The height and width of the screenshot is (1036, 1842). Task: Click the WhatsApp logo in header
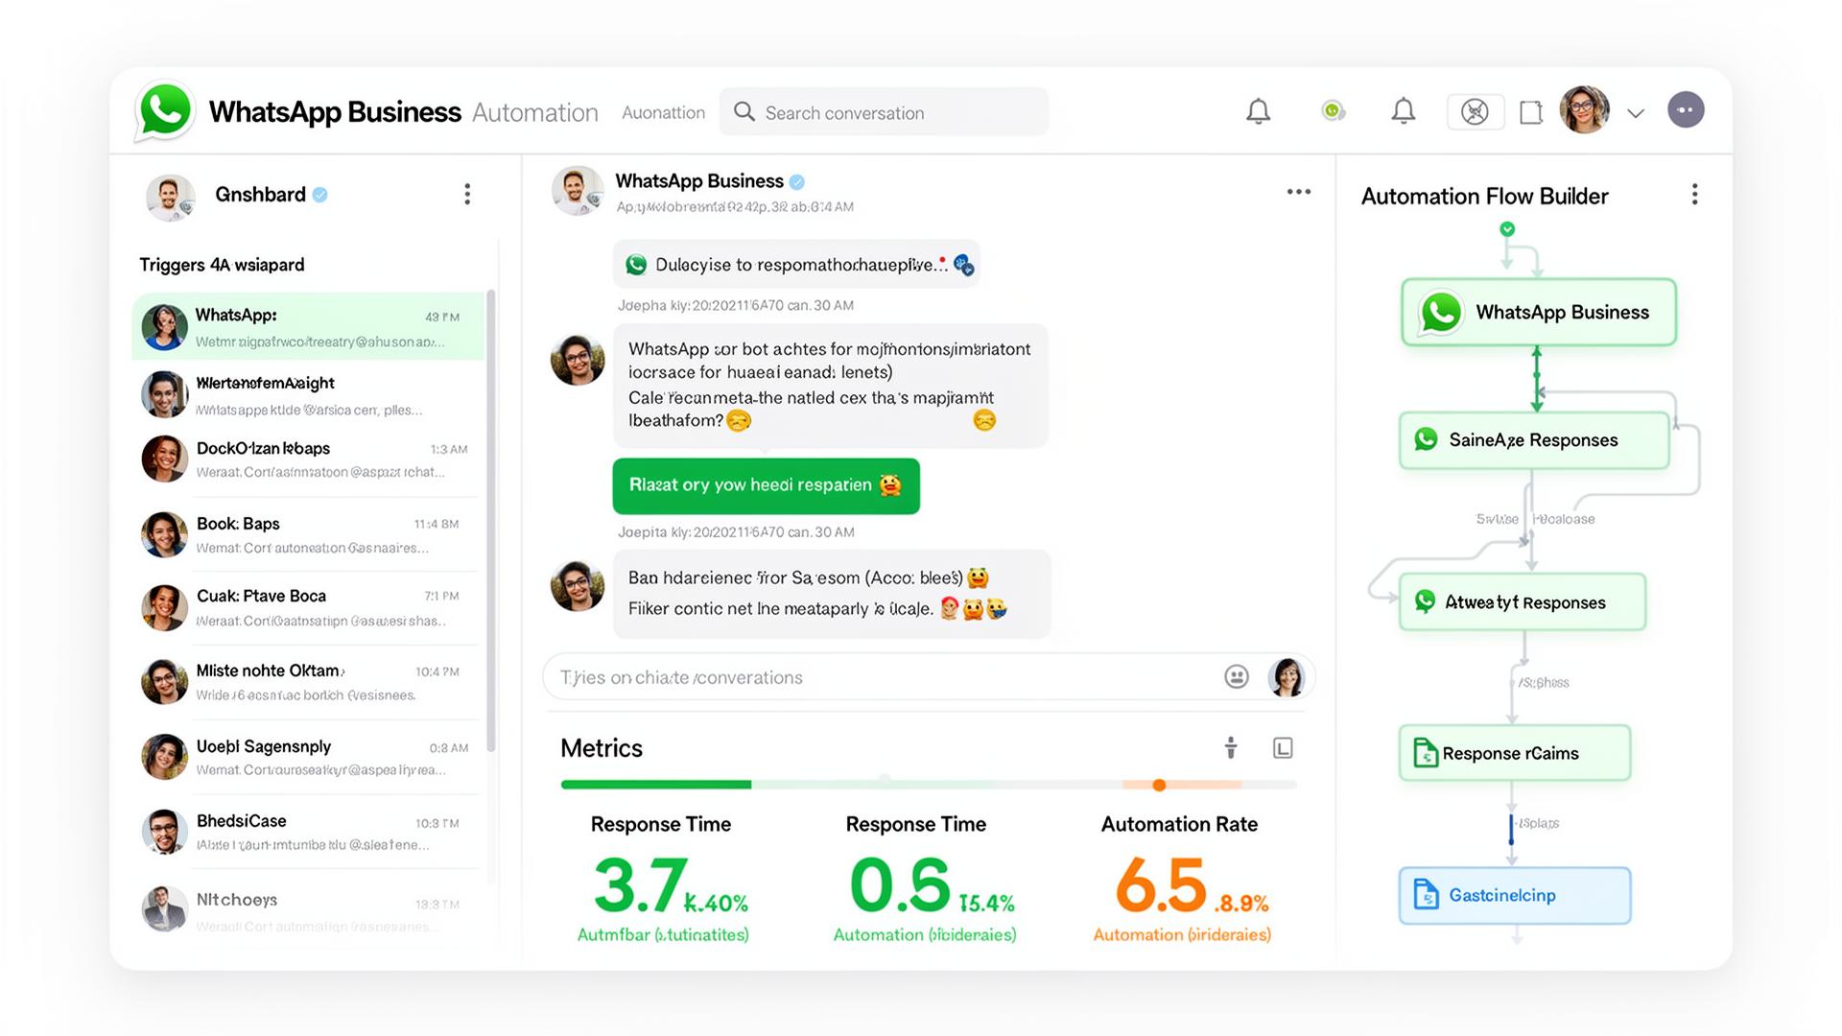click(165, 111)
